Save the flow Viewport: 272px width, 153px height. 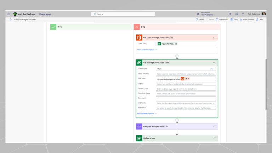[234, 19]
